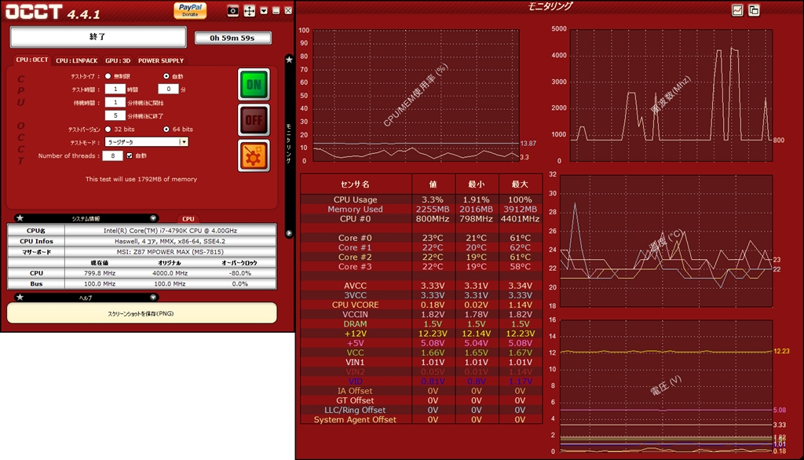Open the title bar down-arrow menu
Viewport: 804px width, 460px height.
coord(264,11)
